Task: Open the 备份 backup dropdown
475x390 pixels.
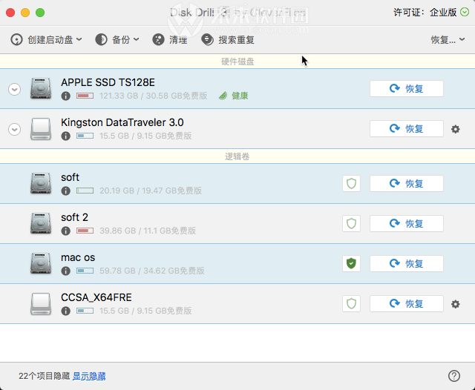Action: [x=117, y=39]
